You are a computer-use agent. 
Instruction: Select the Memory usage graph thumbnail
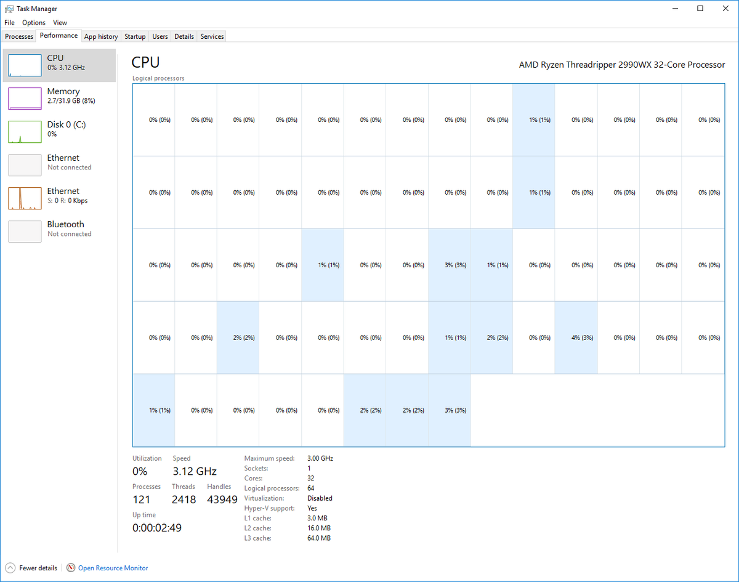(x=25, y=98)
